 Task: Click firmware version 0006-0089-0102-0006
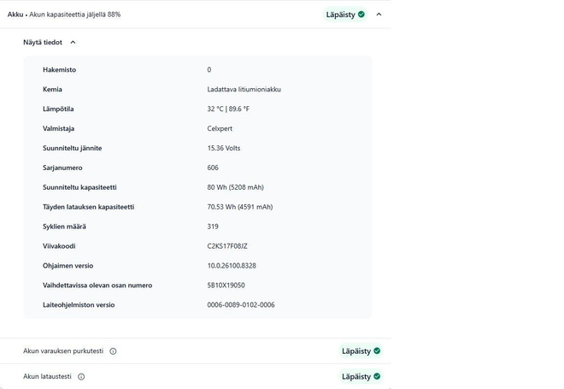point(241,305)
